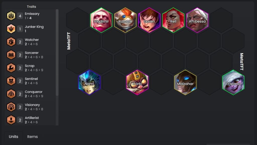Click the traits list scrollbar
Image resolution: width=257 pixels, height=145 pixels.
coord(57,53)
